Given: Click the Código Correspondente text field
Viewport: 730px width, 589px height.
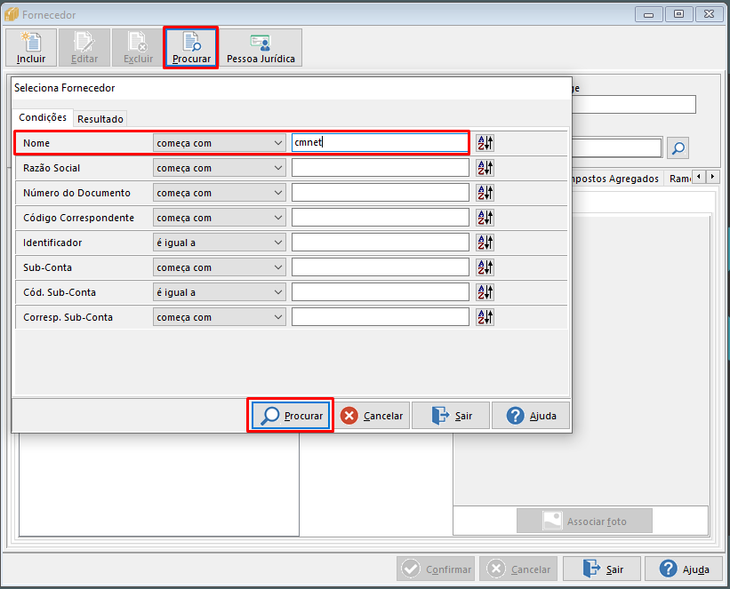Looking at the screenshot, I should (x=380, y=218).
